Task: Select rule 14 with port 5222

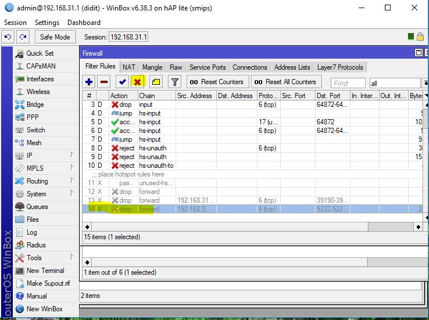Action: 252,209
